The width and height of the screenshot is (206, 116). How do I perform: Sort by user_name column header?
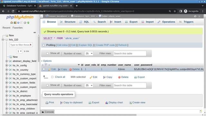point(124,65)
